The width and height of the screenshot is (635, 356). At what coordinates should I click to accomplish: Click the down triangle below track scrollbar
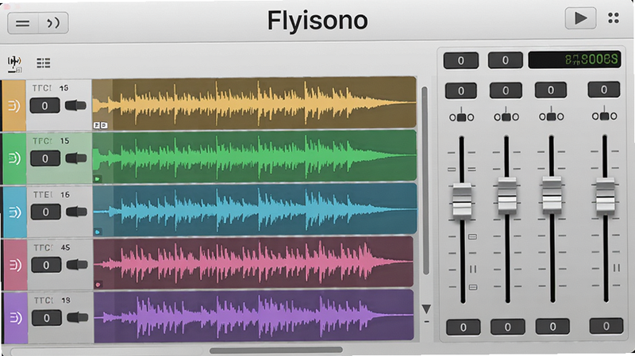(x=426, y=309)
